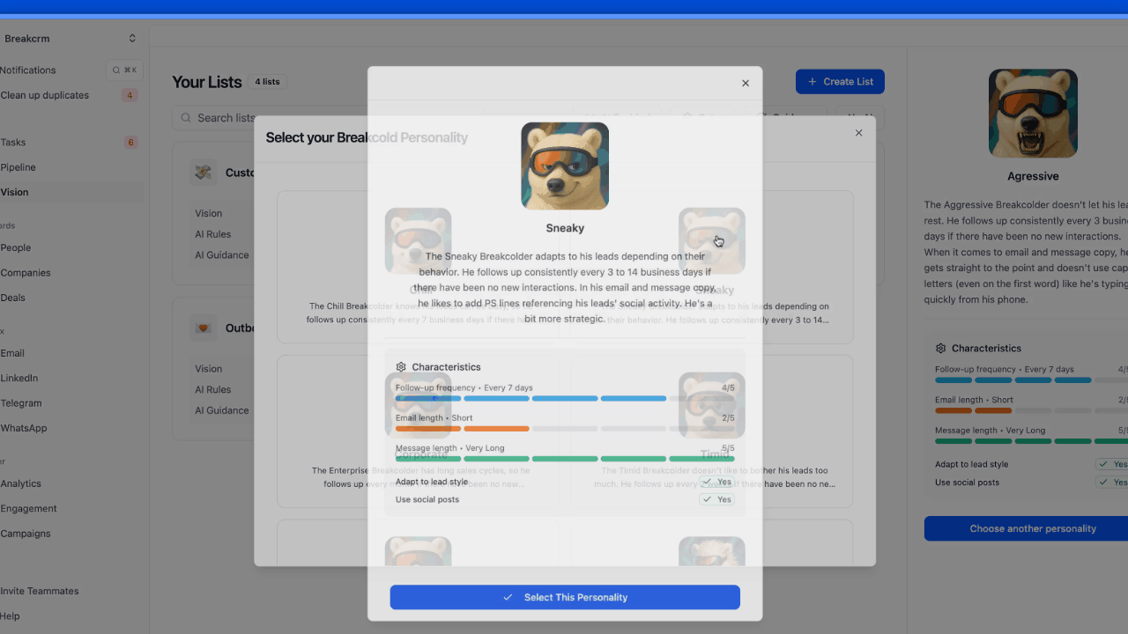Screen dimensions: 1128x634
Task: Open the Telegram inbox item
Action: point(21,403)
